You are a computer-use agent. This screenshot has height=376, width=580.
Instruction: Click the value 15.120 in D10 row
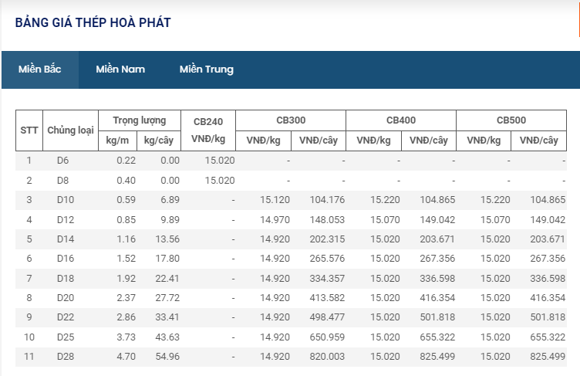[275, 200]
